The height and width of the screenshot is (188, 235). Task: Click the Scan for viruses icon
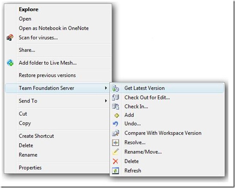(10, 38)
